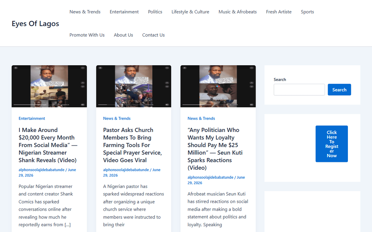Go to the Entertainment section in navigation
Viewport: 372px width, 232px height.
tap(124, 12)
